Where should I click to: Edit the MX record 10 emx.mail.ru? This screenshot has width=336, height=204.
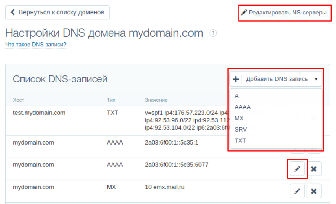point(297,191)
